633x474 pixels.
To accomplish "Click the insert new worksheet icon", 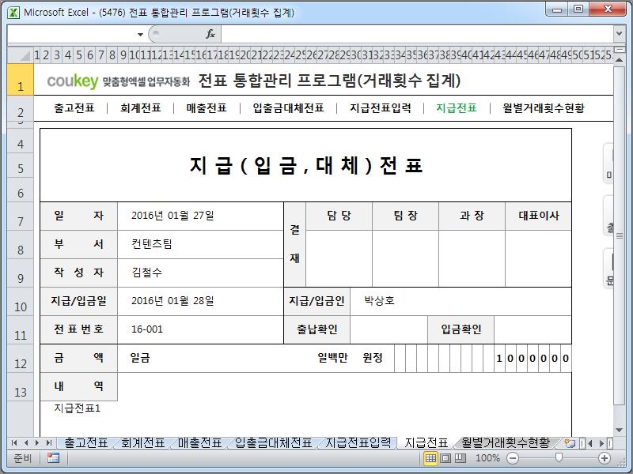I will (x=569, y=443).
